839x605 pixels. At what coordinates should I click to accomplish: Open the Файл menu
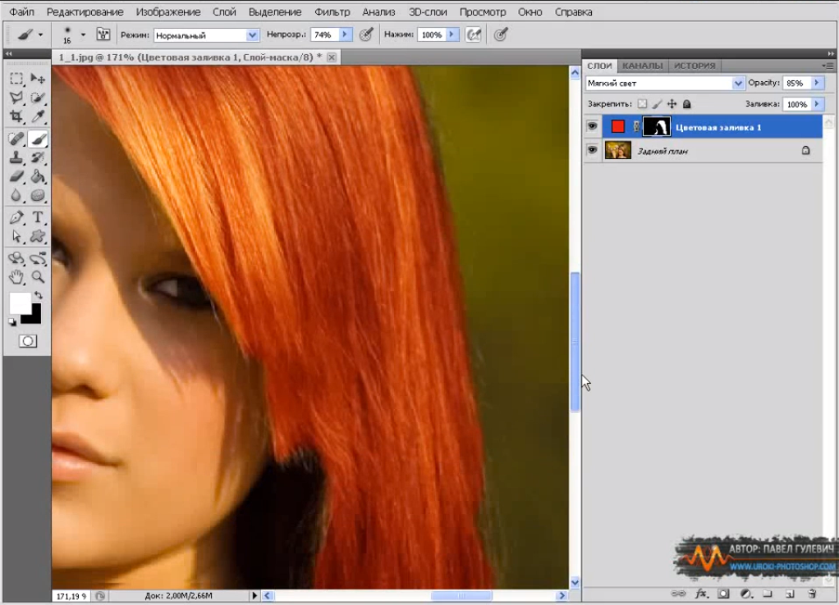21,11
